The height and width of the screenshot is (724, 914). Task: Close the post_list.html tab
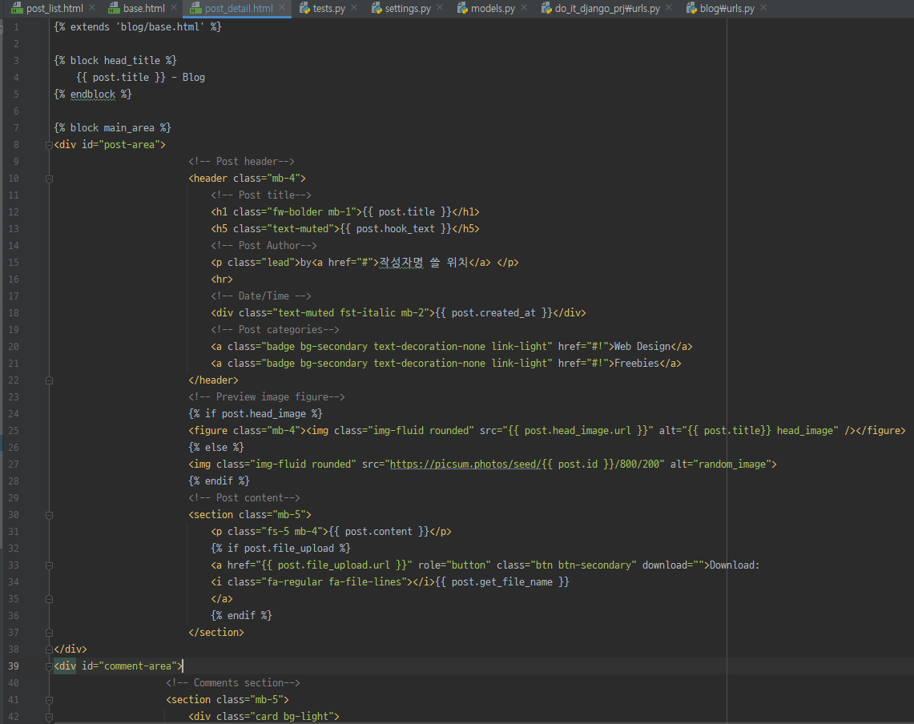(x=92, y=7)
